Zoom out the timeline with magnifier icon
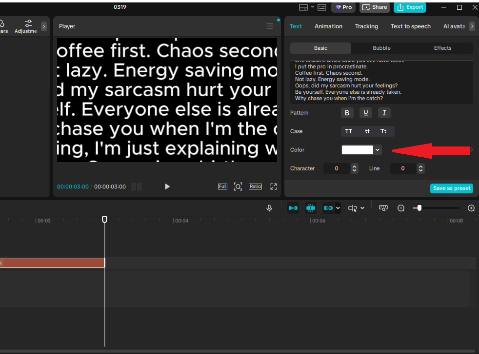The height and width of the screenshot is (354, 479). (x=400, y=208)
